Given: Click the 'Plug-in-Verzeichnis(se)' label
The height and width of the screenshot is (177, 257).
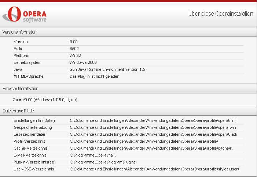Looking at the screenshot, I should pos(34,162).
